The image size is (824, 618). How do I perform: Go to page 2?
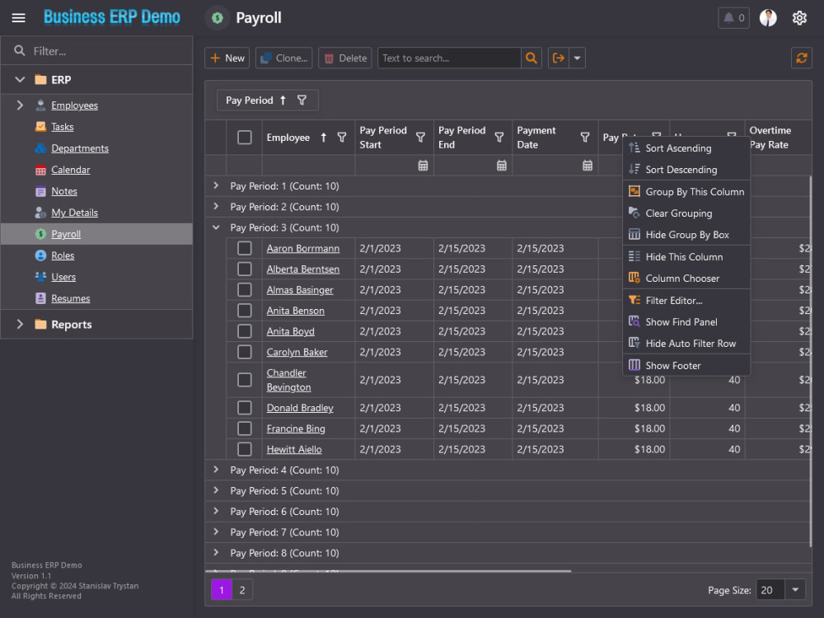click(242, 590)
